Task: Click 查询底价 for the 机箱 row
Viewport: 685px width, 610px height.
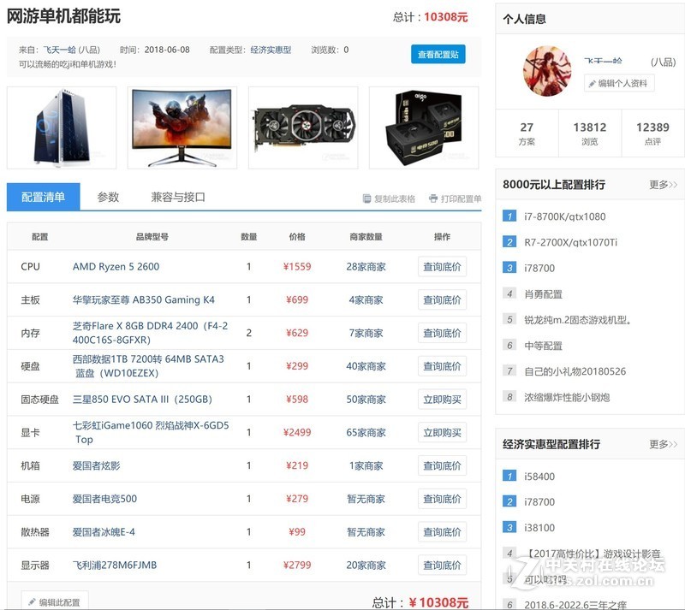Action: pyautogui.click(x=442, y=466)
